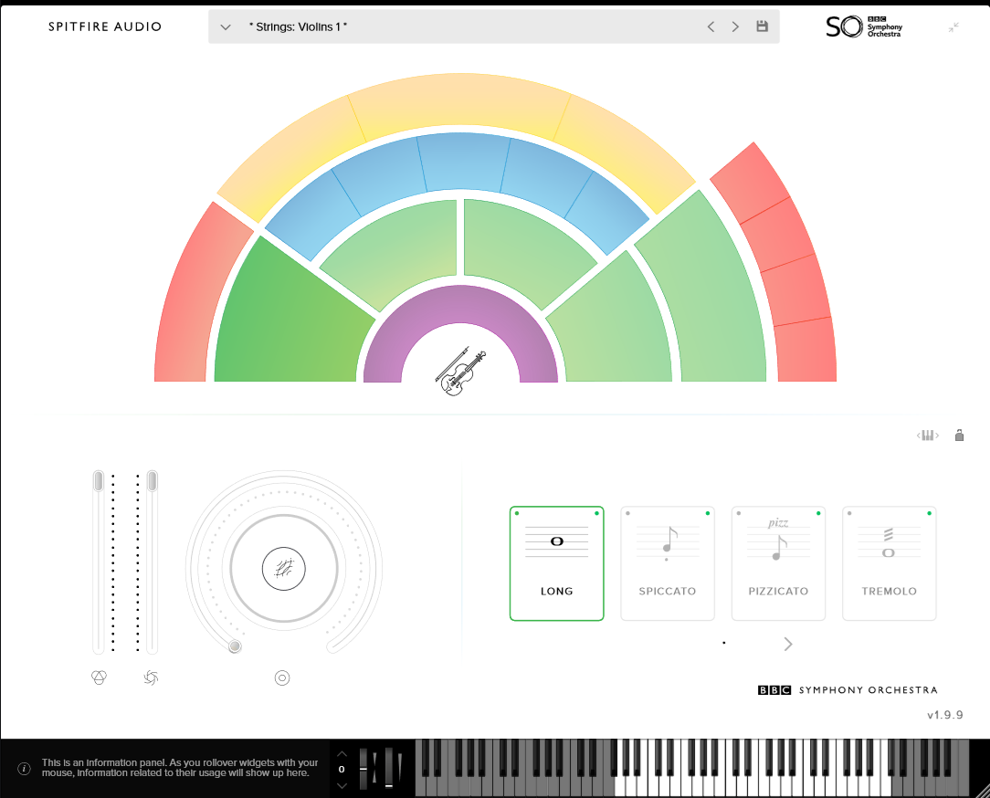This screenshot has height=798, width=990.
Task: Switch to the previous preset
Action: (x=711, y=26)
